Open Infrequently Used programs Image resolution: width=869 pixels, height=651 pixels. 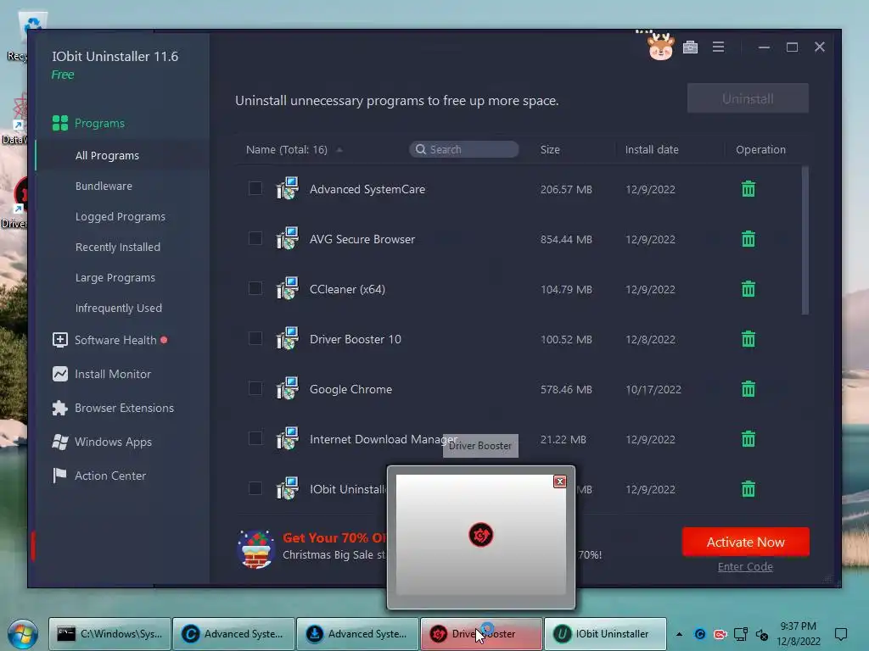(119, 308)
